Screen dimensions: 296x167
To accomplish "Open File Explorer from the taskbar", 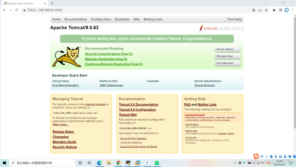I will [109, 163].
